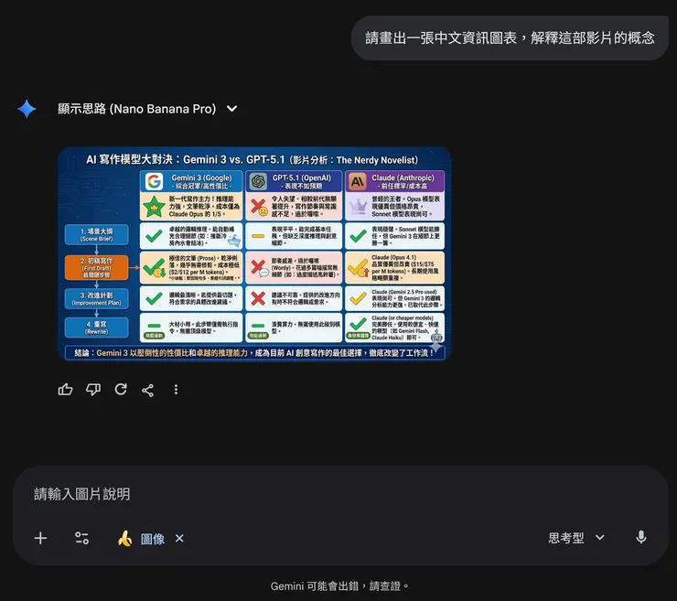Expand 顯示思路 (Nano Banana Pro) chevron

(231, 109)
